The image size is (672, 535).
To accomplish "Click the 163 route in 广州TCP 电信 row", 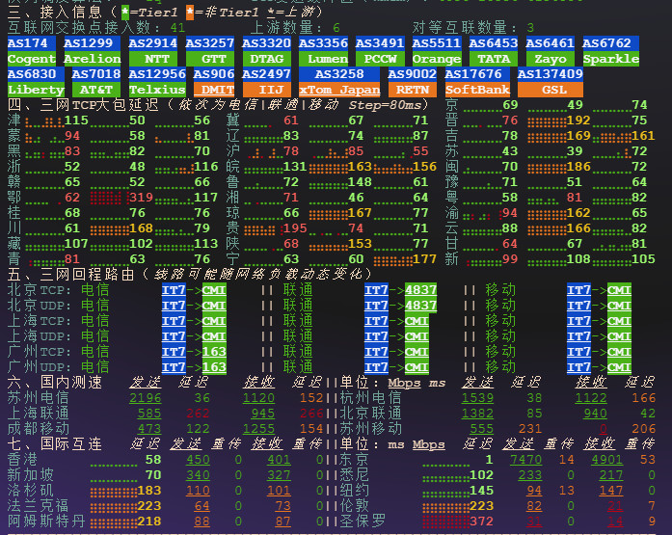I will coord(214,352).
